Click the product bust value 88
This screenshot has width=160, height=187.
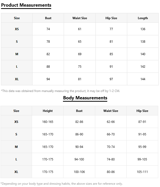click(48, 67)
